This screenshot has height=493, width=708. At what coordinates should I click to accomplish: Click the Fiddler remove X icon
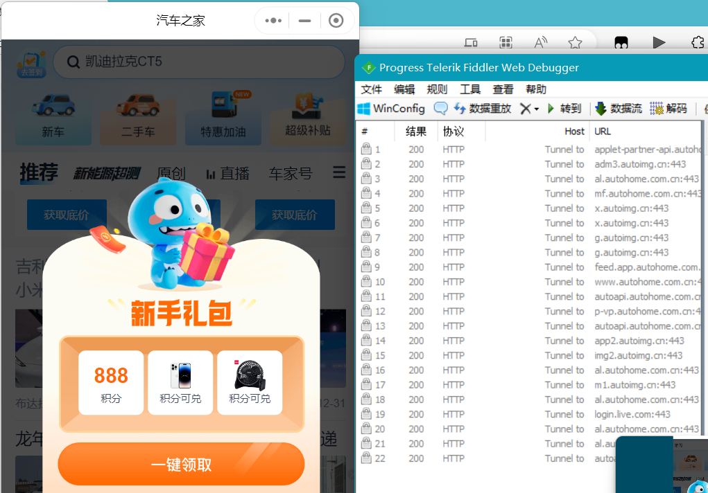point(525,109)
